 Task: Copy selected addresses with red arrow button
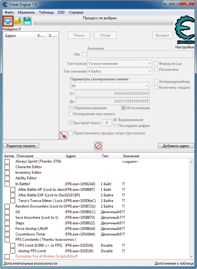[63, 136]
